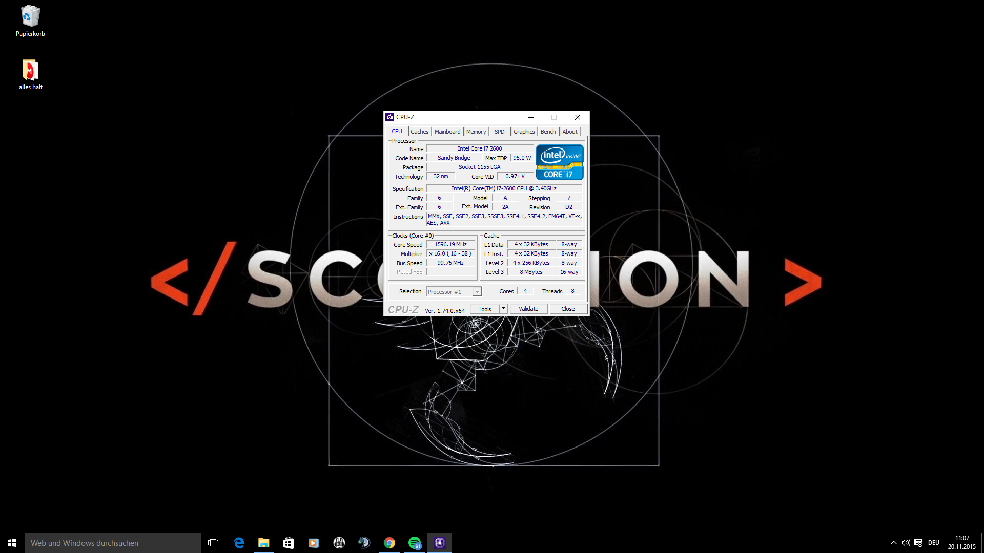Open Task View from taskbar
The image size is (984, 553).
[213, 543]
